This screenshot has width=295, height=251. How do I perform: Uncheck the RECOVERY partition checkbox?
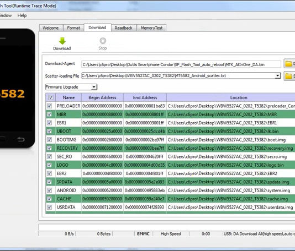click(49, 148)
